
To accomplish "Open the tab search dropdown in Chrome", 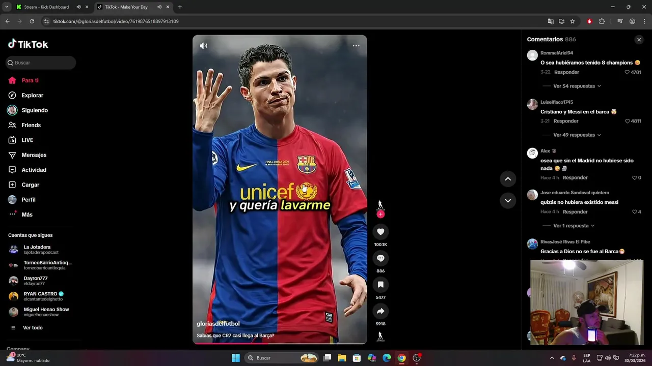I will click(7, 7).
